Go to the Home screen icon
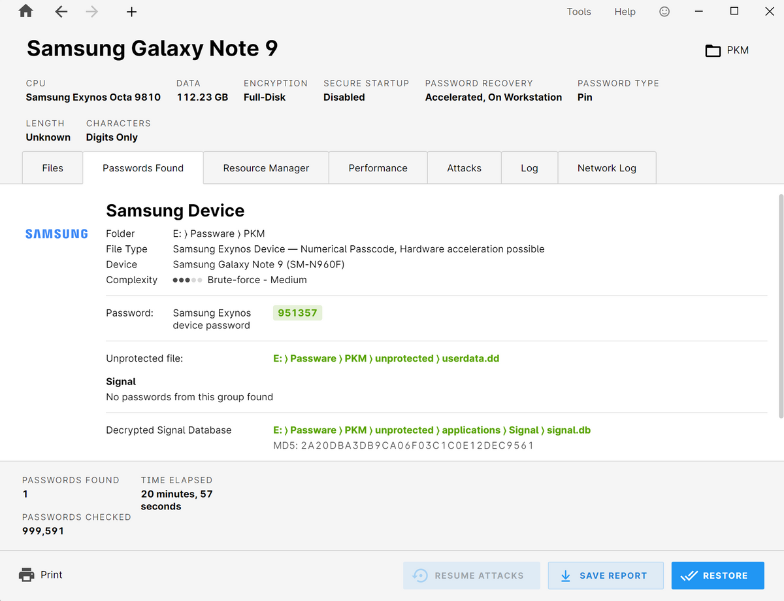Viewport: 784px width, 601px height. coord(25,11)
